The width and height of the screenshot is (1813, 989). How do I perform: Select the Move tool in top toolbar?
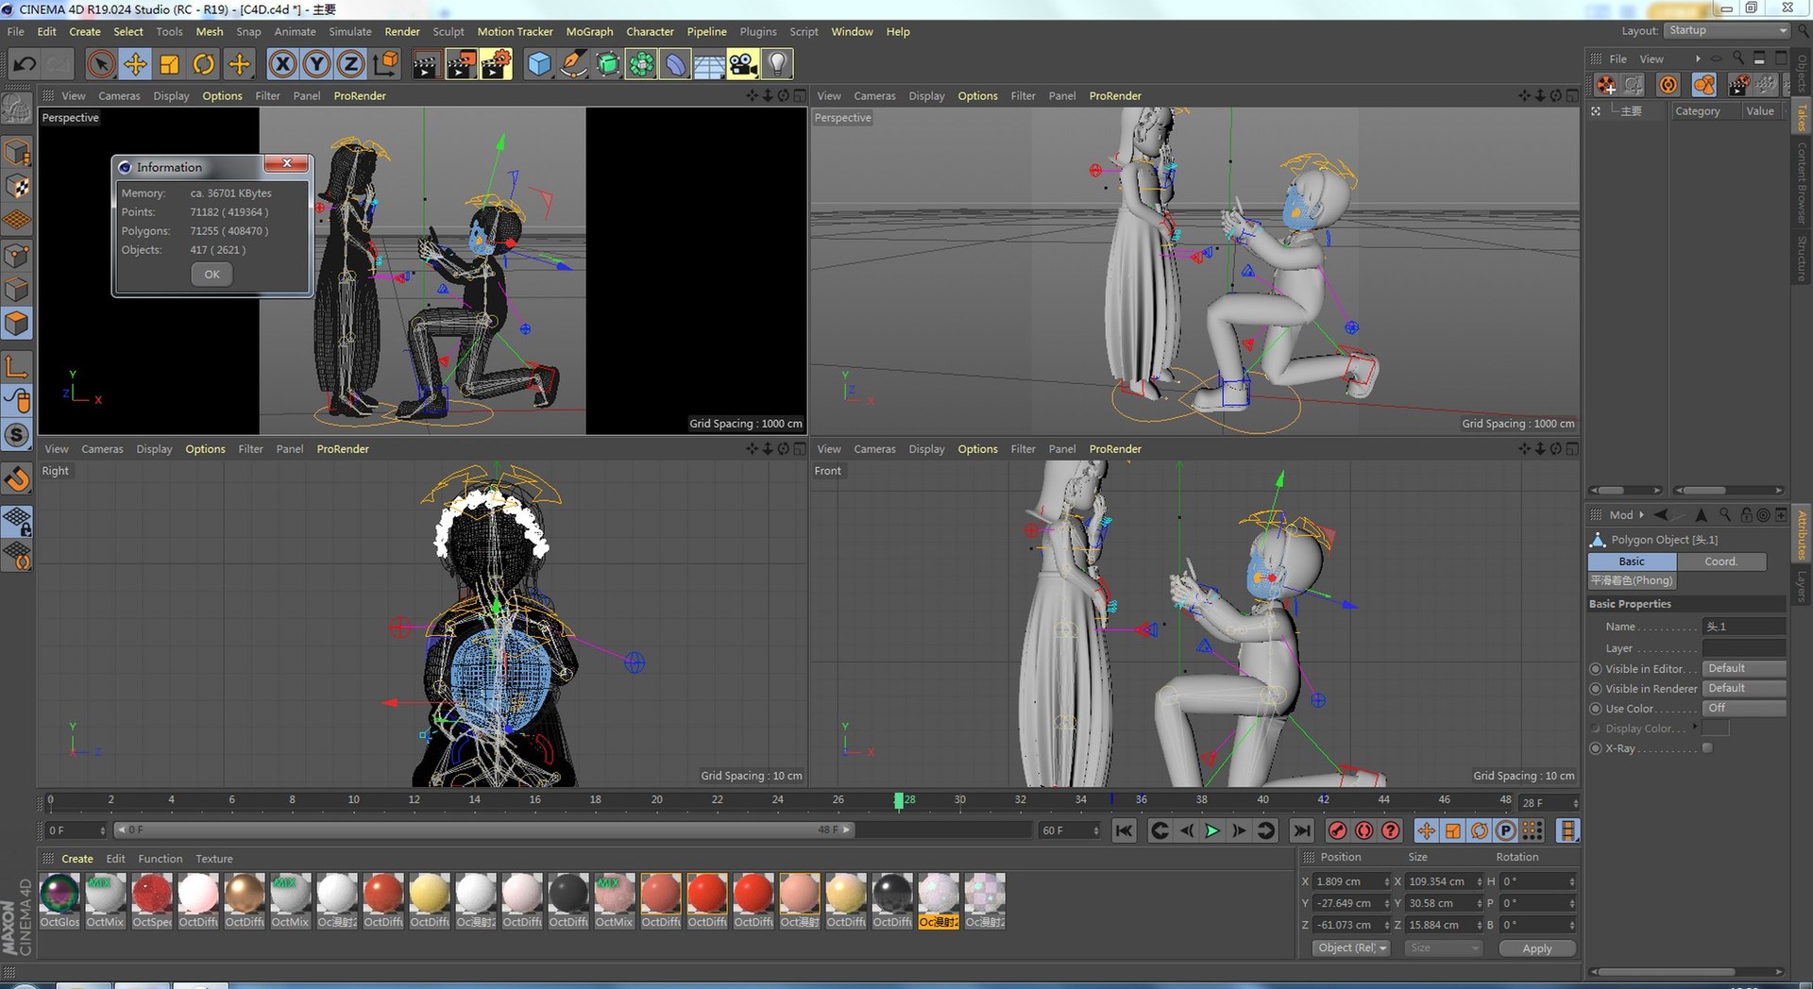135,64
